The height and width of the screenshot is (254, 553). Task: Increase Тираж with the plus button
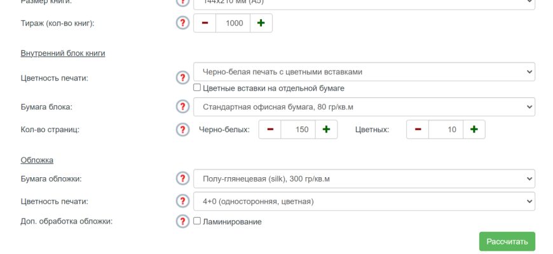261,23
